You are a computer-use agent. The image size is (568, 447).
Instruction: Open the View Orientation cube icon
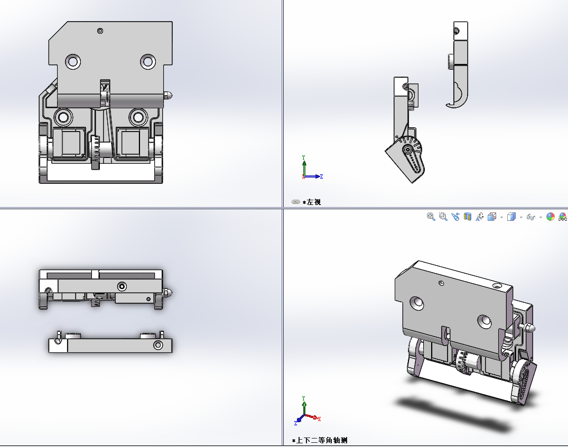[x=491, y=217]
